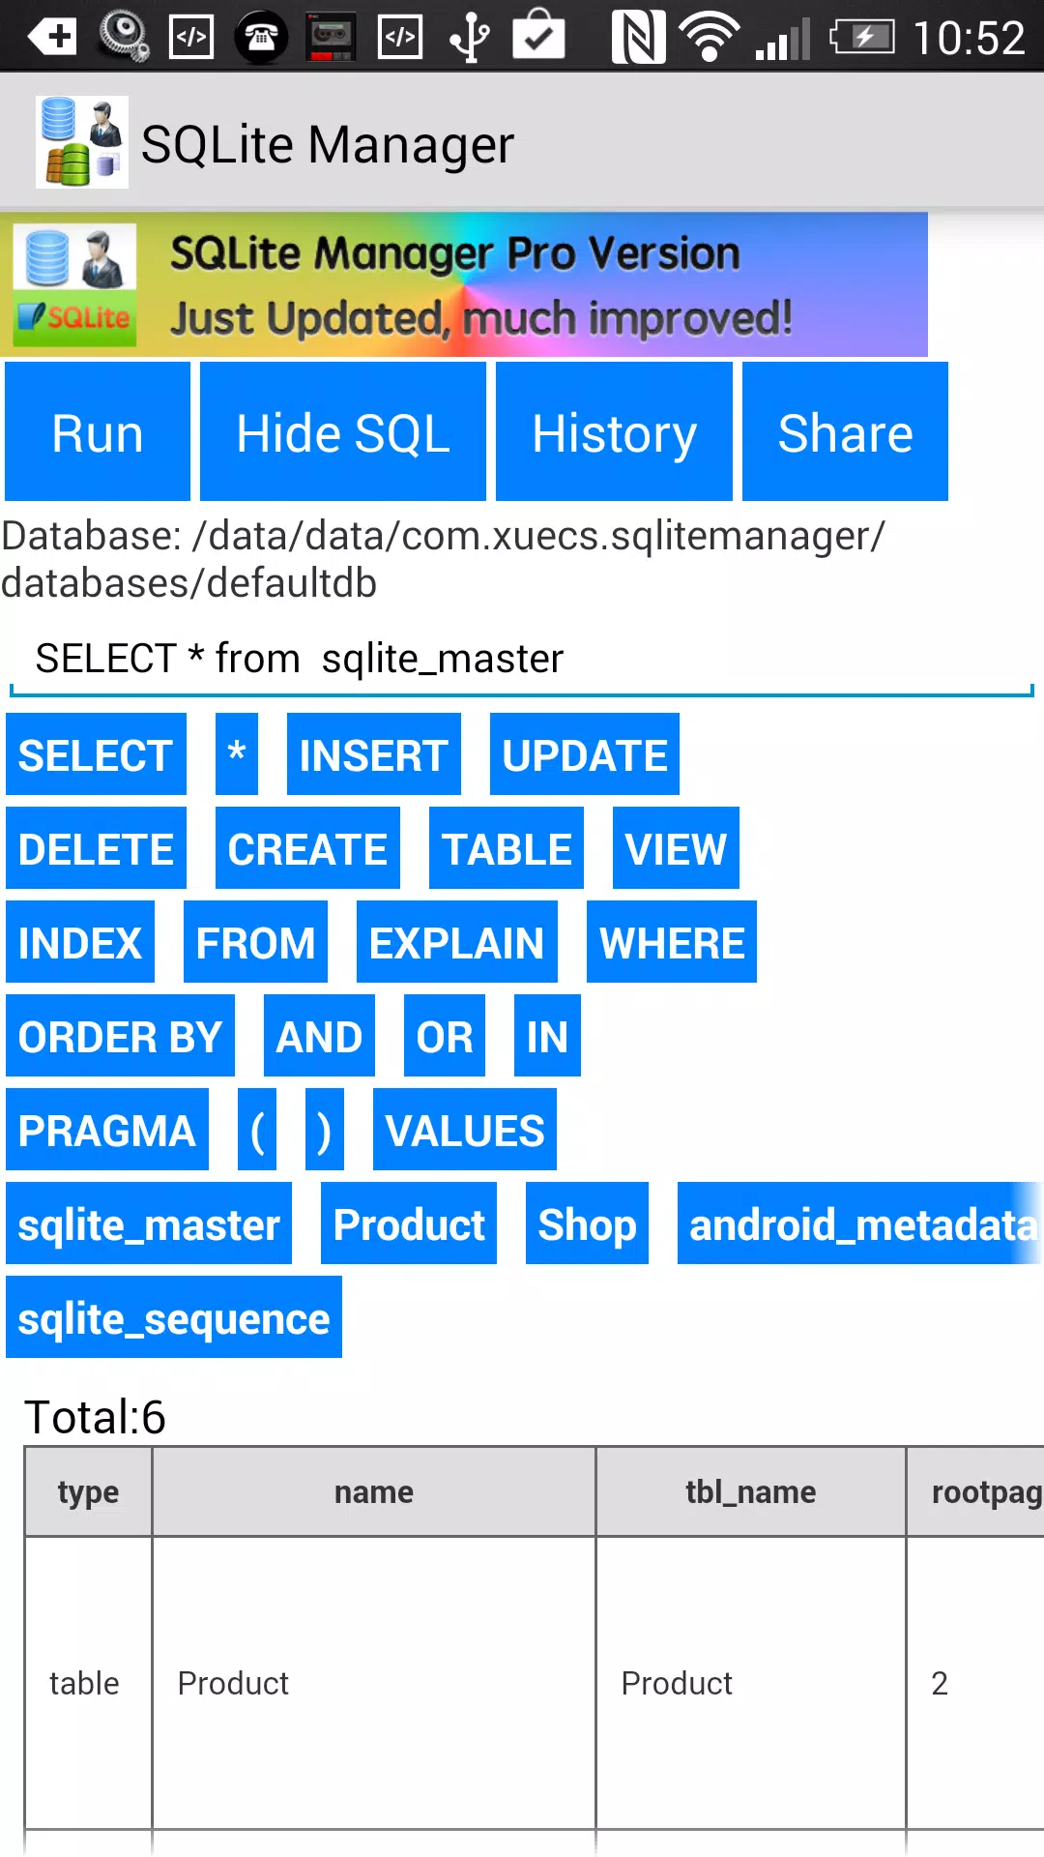The width and height of the screenshot is (1044, 1857).
Task: Share the query results
Action: pyautogui.click(x=845, y=431)
